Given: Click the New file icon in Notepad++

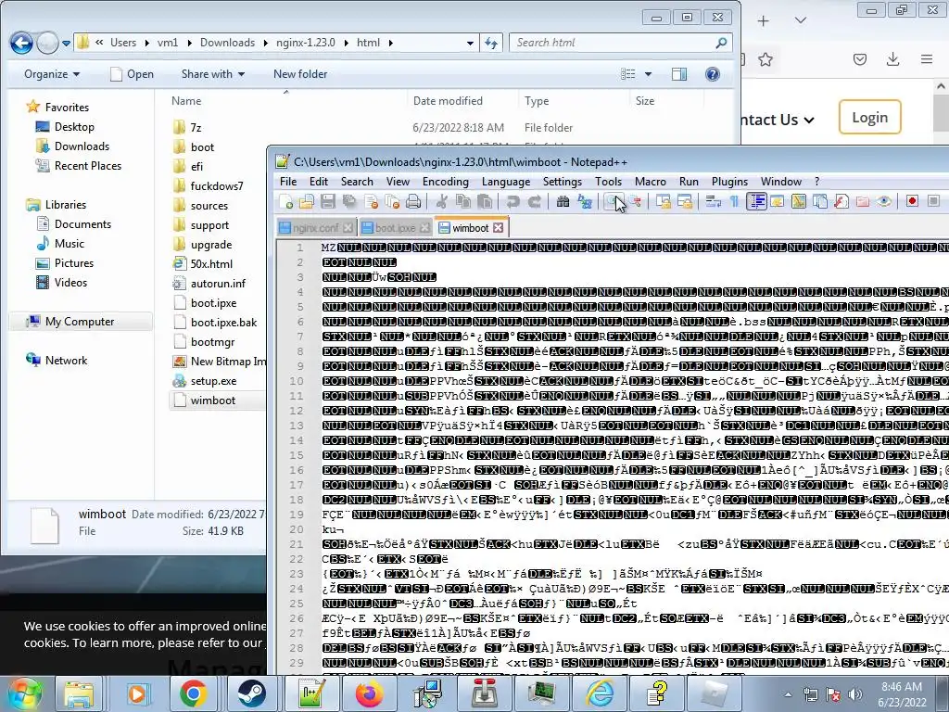Looking at the screenshot, I should click(x=285, y=201).
